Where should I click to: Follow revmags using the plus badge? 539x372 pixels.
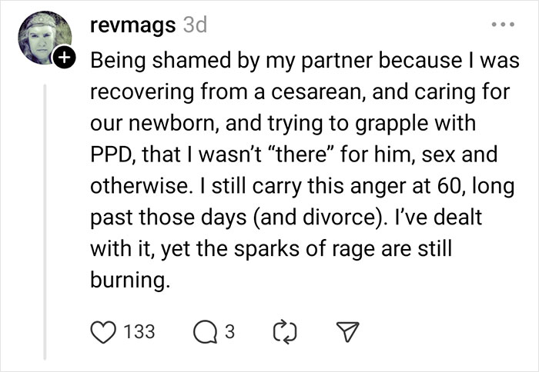pyautogui.click(x=65, y=56)
